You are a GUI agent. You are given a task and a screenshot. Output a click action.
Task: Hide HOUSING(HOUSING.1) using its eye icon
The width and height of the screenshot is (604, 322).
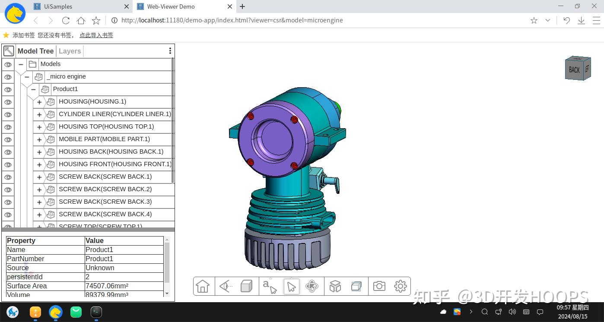point(8,102)
